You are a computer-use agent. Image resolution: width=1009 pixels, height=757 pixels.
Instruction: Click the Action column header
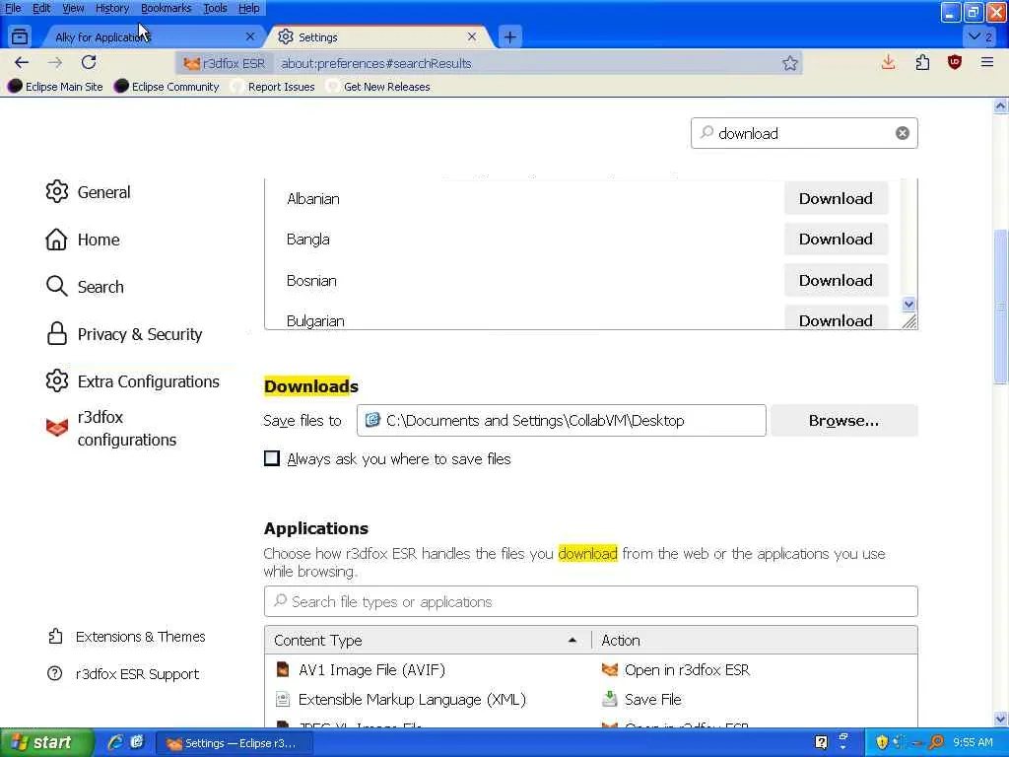[754, 641]
